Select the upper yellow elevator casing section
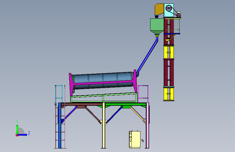The image size is (235, 152). pos(169,52)
